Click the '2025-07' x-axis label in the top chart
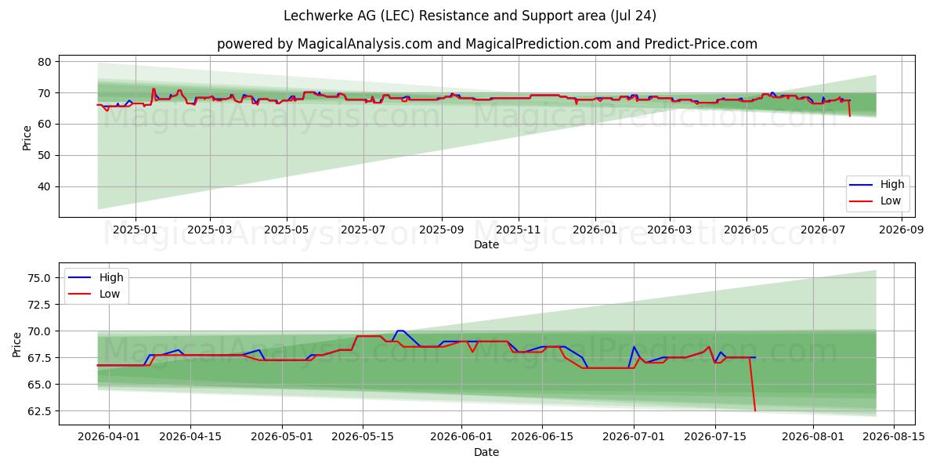The width and height of the screenshot is (940, 470). 363,230
